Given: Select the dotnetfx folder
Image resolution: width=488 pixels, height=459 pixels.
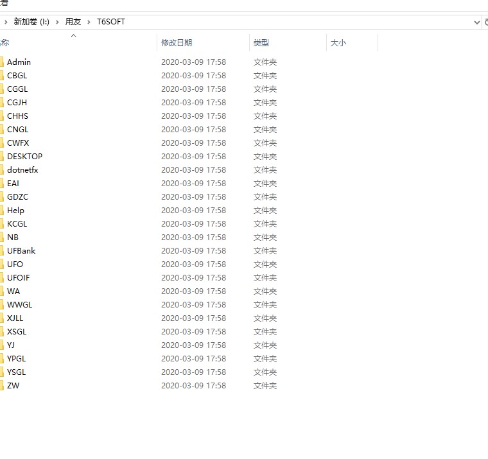Looking at the screenshot, I should click(22, 170).
